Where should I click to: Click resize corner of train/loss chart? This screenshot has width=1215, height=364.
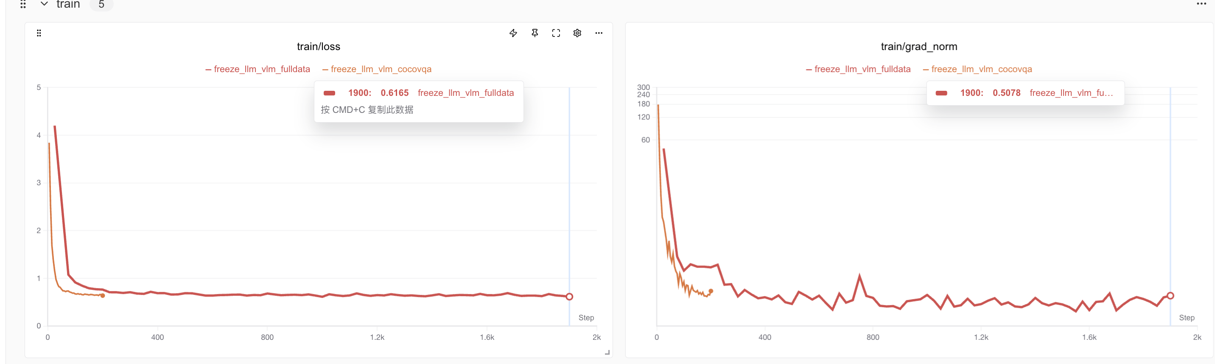coord(607,352)
